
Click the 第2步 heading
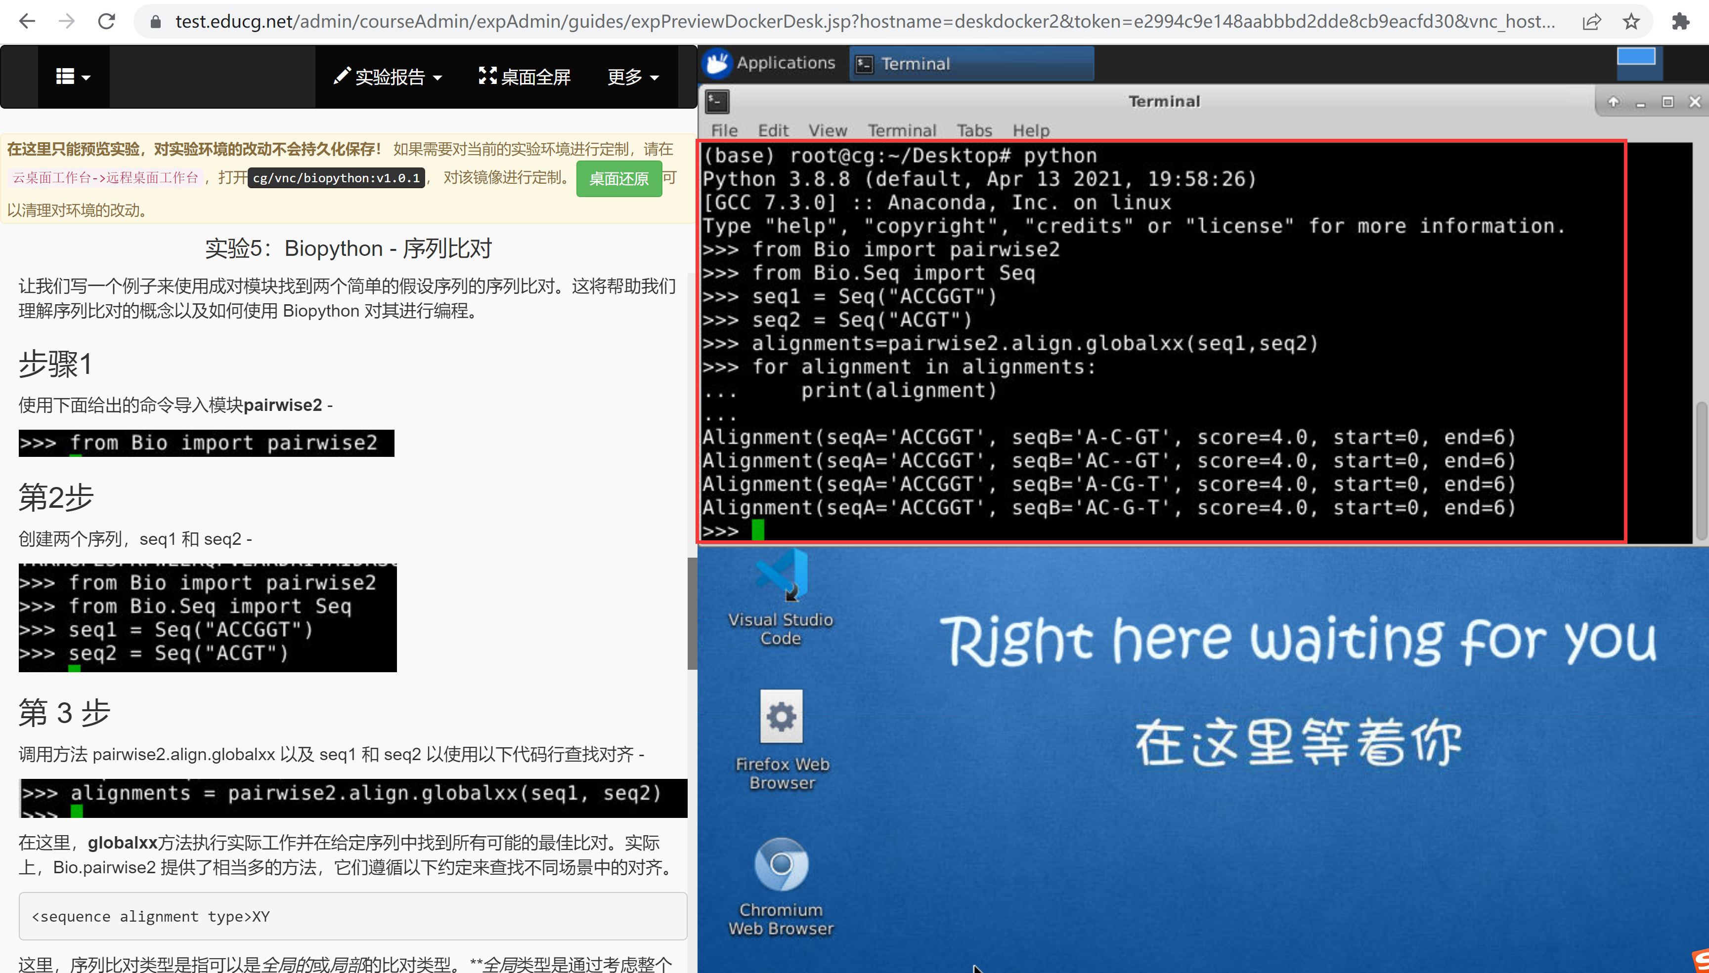tap(56, 498)
